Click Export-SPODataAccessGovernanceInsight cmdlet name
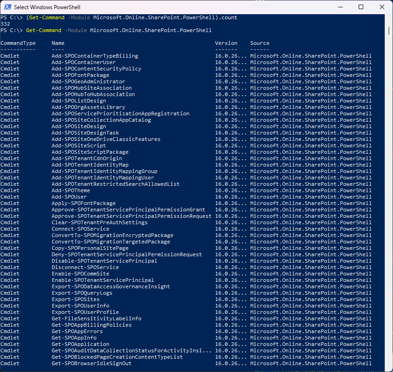This screenshot has width=393, height=372. (x=111, y=286)
